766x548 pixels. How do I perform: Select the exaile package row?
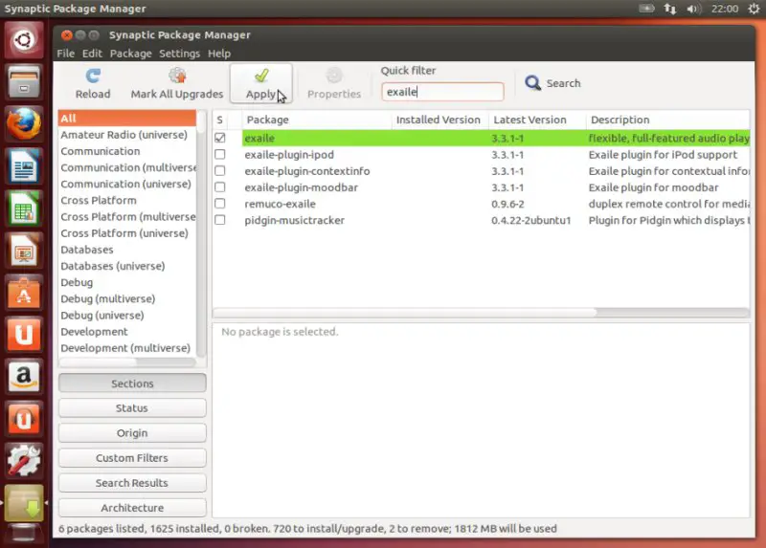[x=481, y=138]
